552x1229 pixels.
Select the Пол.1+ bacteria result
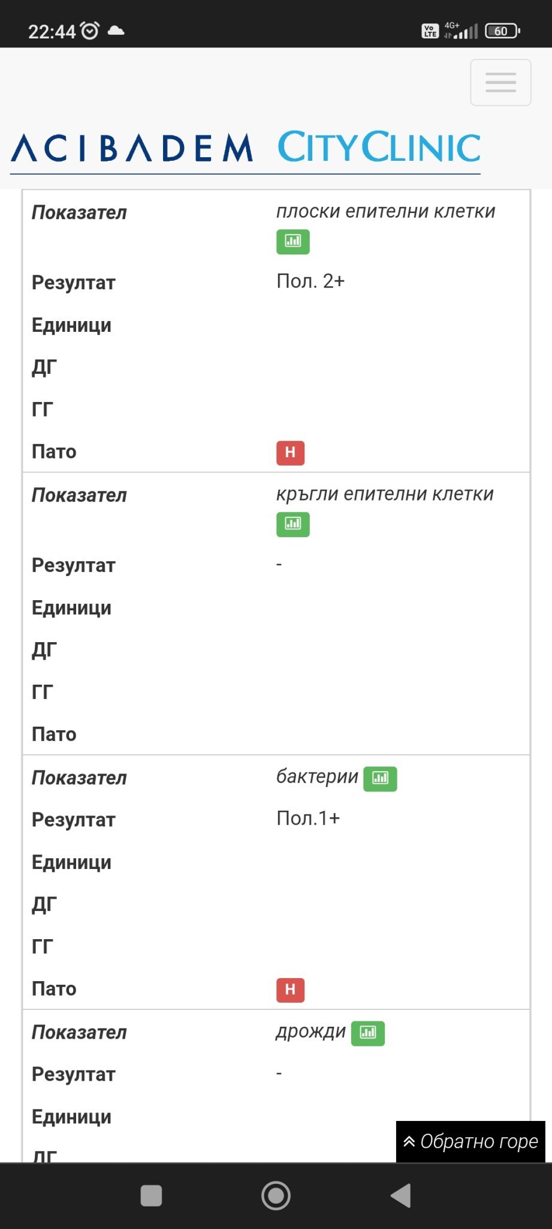[308, 819]
